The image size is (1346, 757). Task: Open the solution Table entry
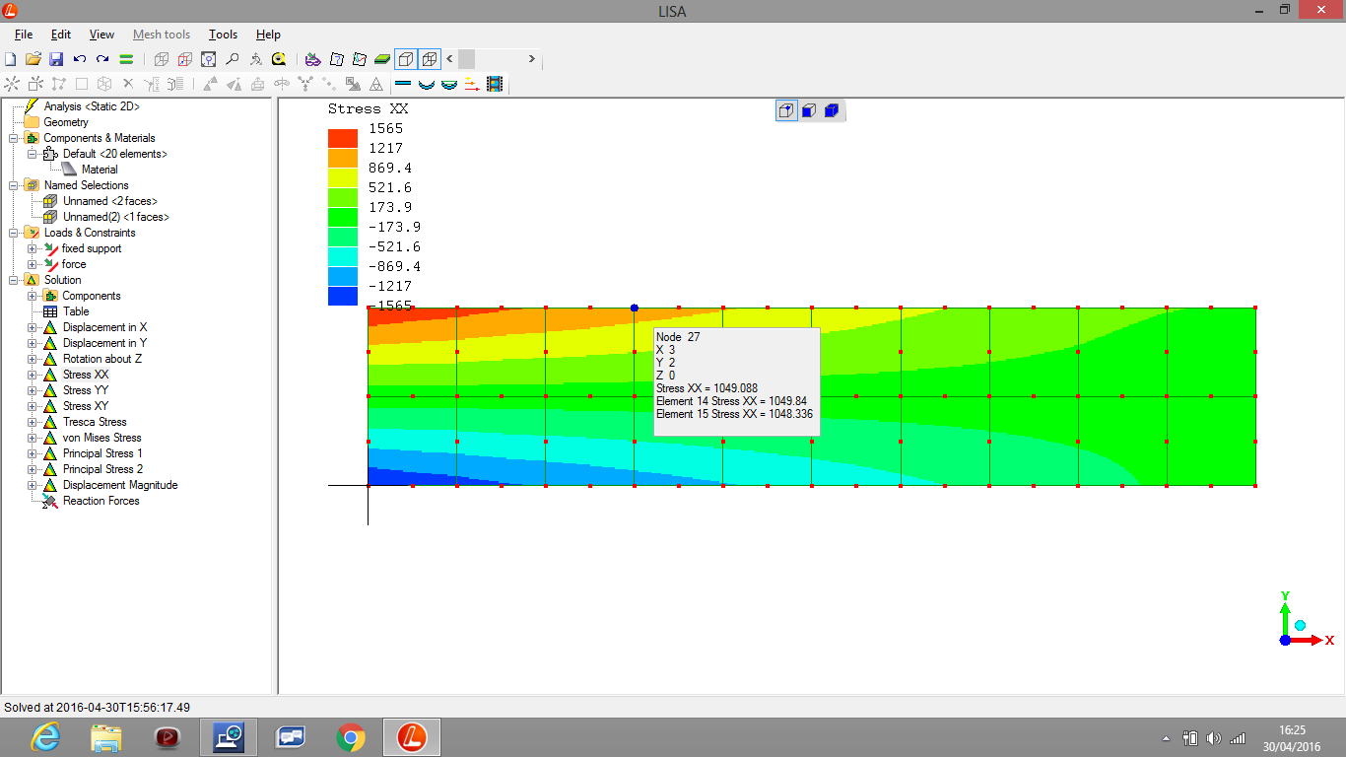click(x=76, y=311)
